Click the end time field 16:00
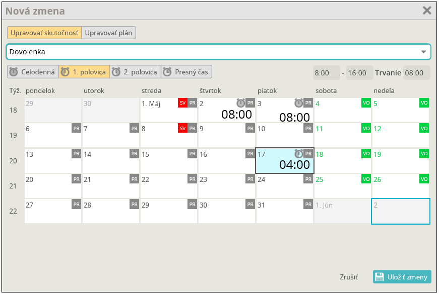439x295 pixels. click(x=359, y=73)
